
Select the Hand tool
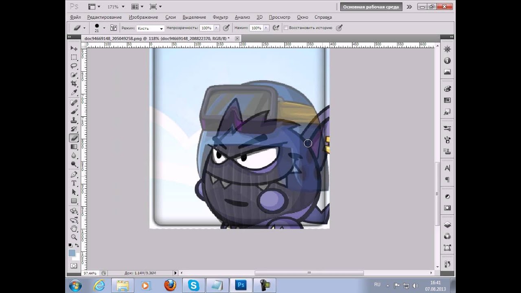coord(74,228)
